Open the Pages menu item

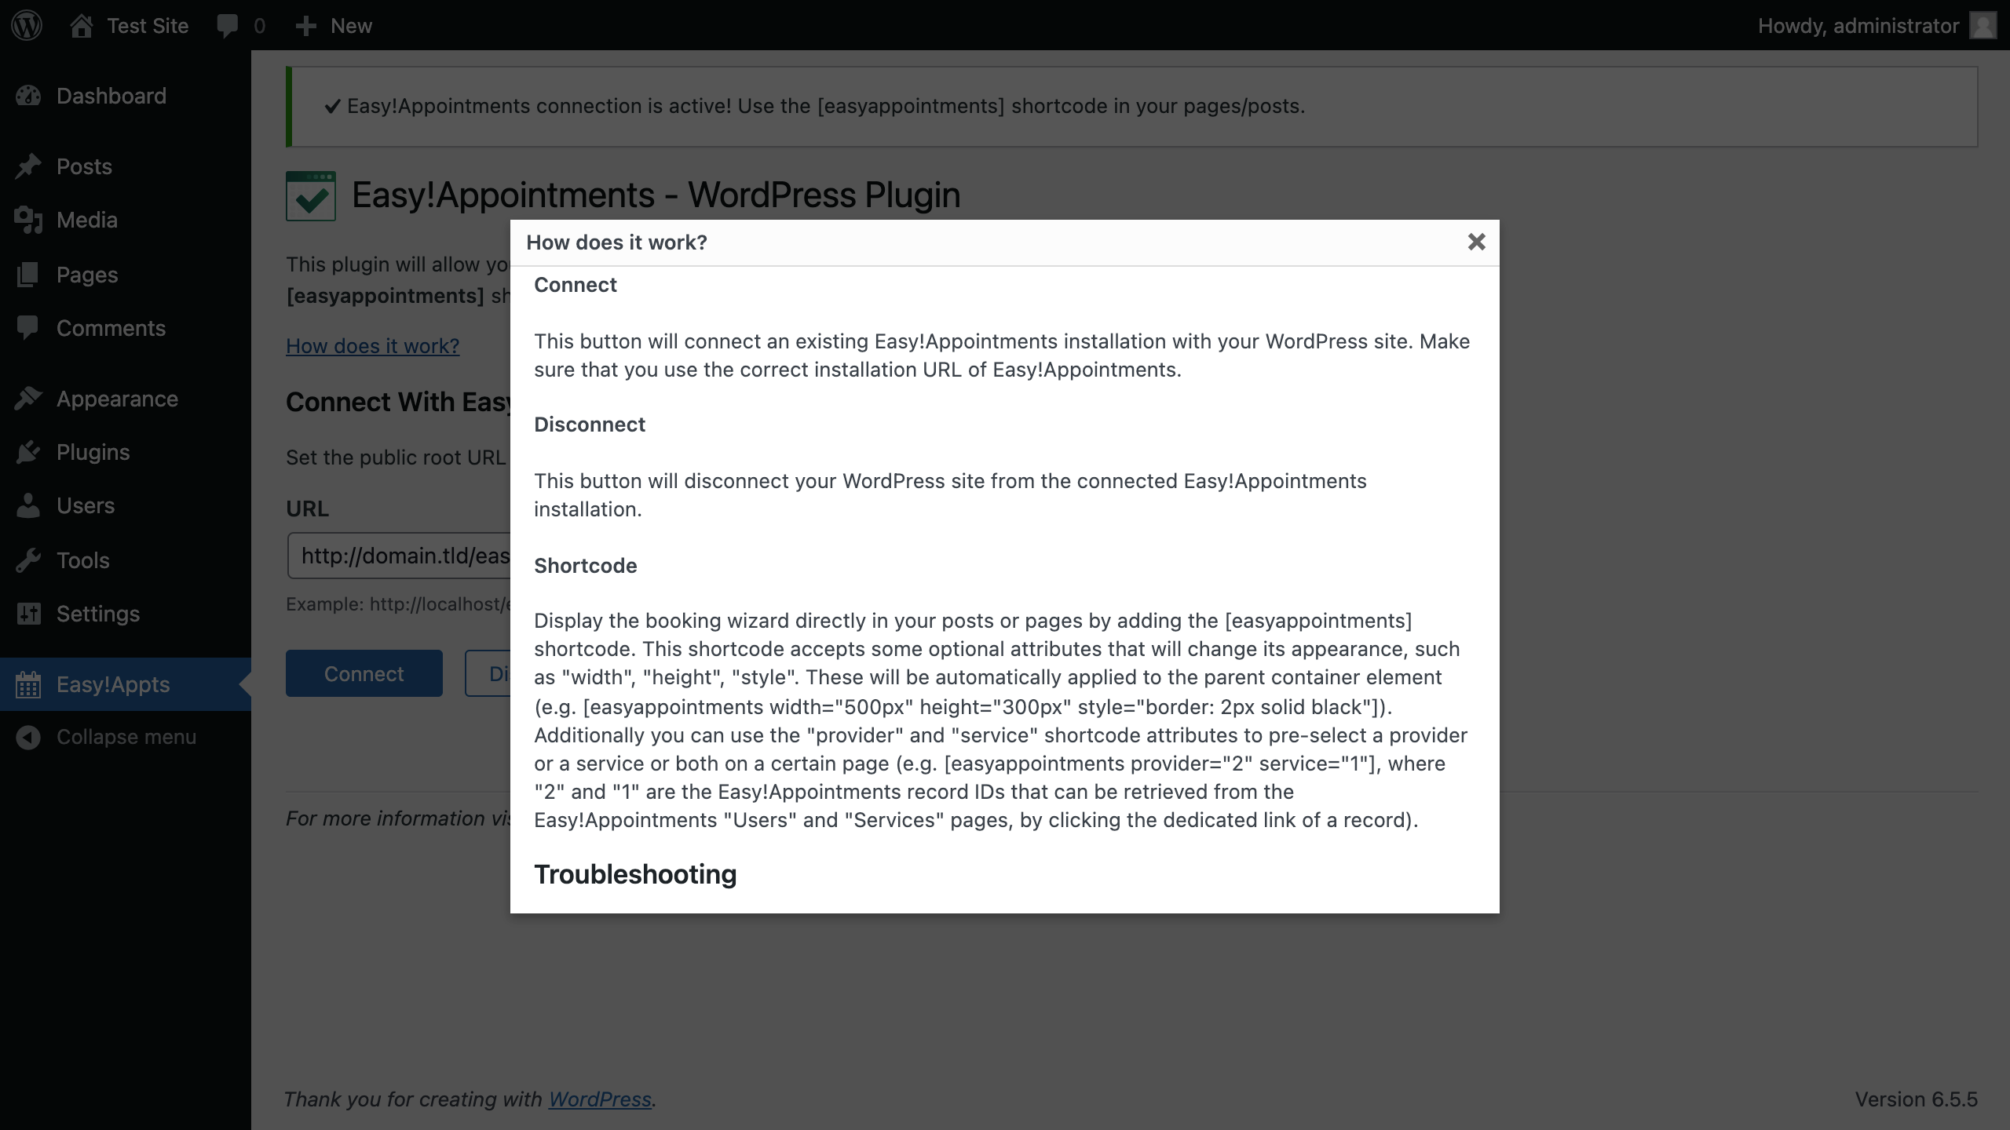pyautogui.click(x=86, y=275)
